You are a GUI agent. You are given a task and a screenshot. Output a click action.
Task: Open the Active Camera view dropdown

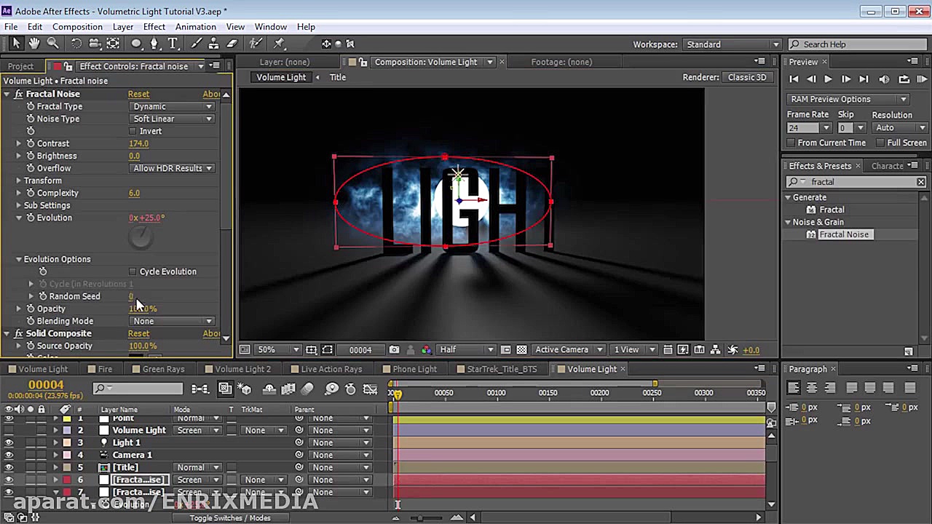pyautogui.click(x=568, y=350)
